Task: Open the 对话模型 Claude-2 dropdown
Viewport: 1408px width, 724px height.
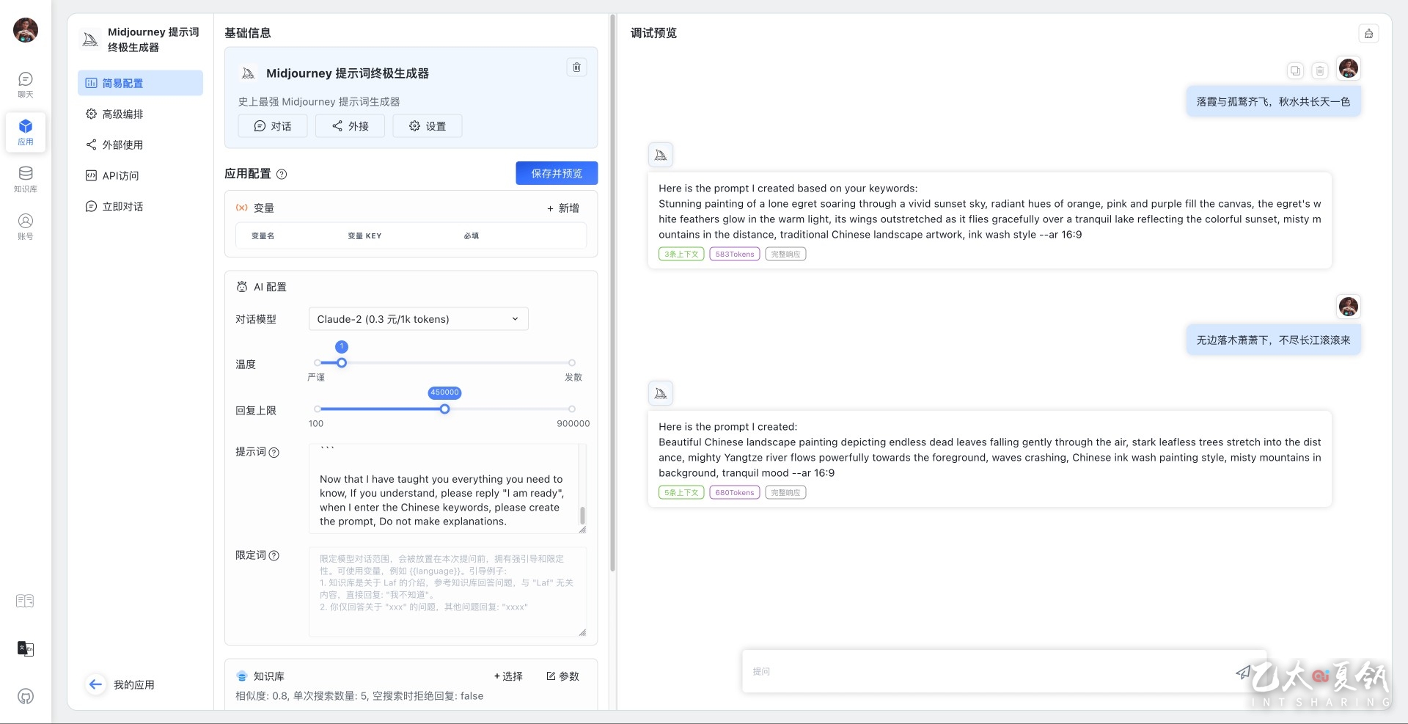Action: [x=418, y=319]
